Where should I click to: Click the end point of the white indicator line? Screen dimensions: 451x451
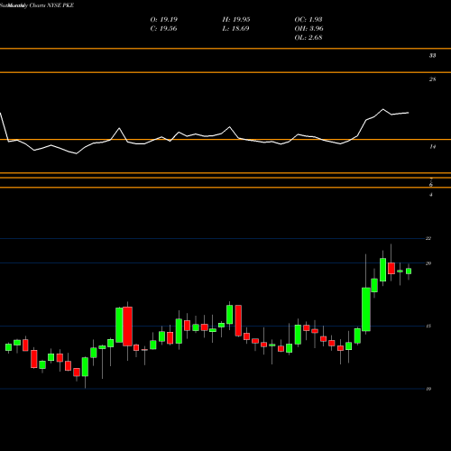409,113
